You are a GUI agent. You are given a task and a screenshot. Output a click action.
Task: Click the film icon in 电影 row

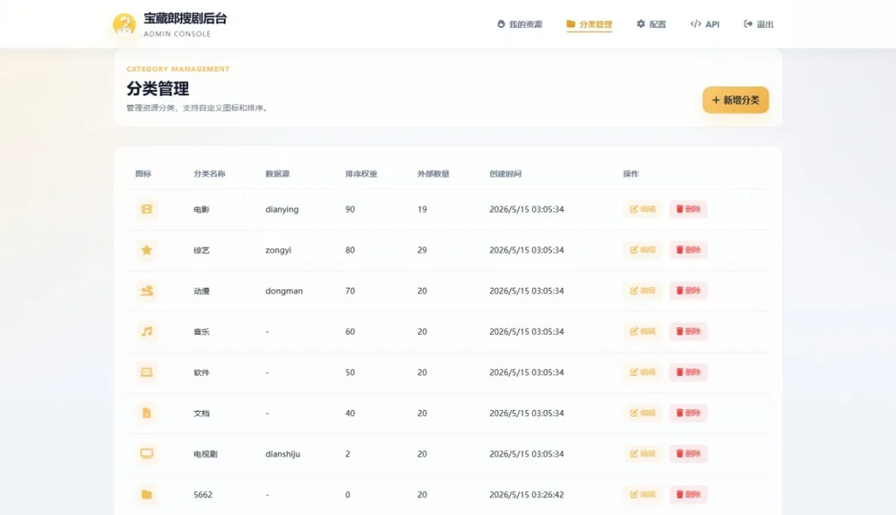click(x=147, y=209)
